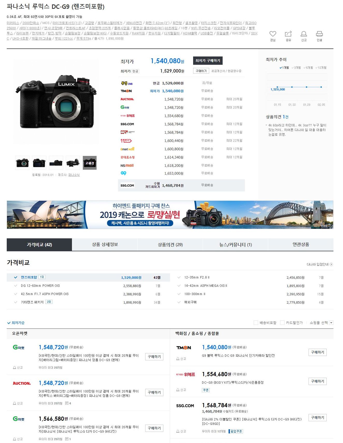Select the 렌즈미포함 option checkmark
343x443 pixels.
pos(16,277)
